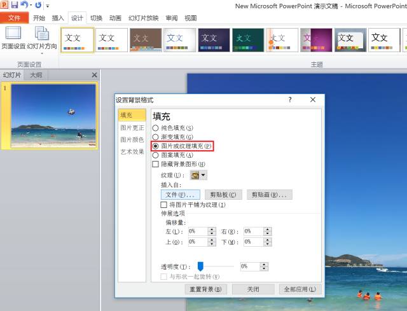This screenshot has width=407, height=311.
Task: Open the 文件 File tab
Action: coord(14,18)
